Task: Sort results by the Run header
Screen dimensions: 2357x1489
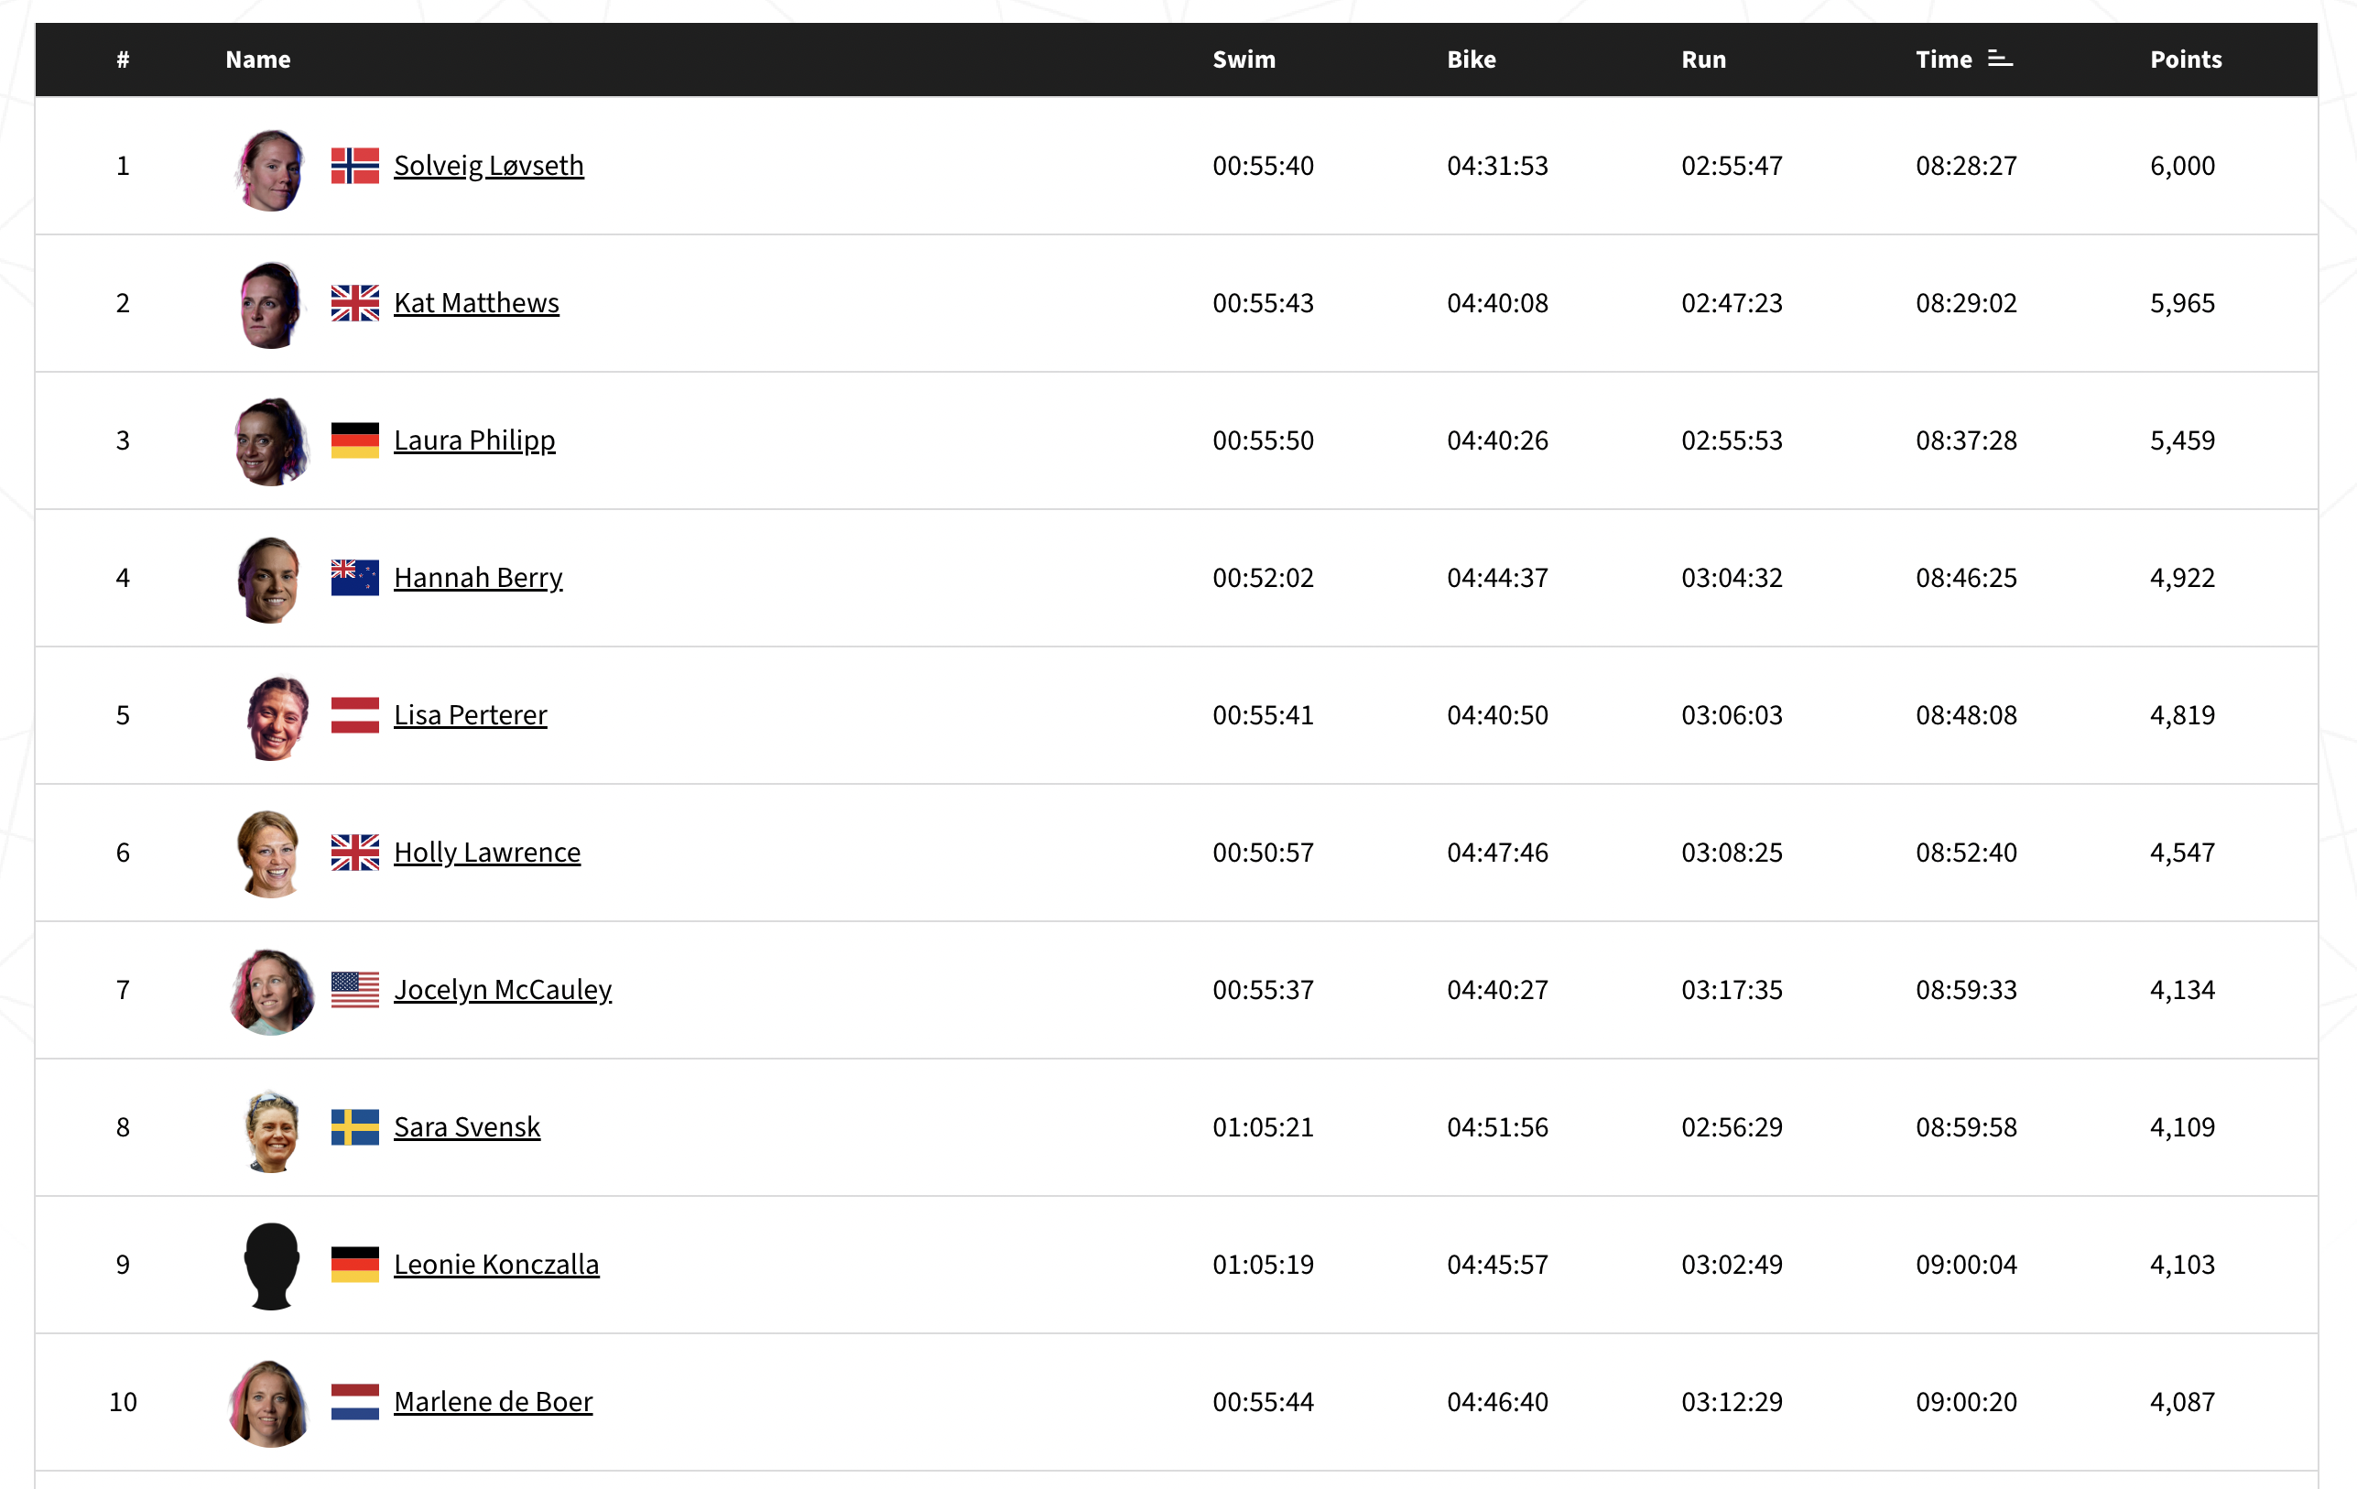Action: point(1703,60)
